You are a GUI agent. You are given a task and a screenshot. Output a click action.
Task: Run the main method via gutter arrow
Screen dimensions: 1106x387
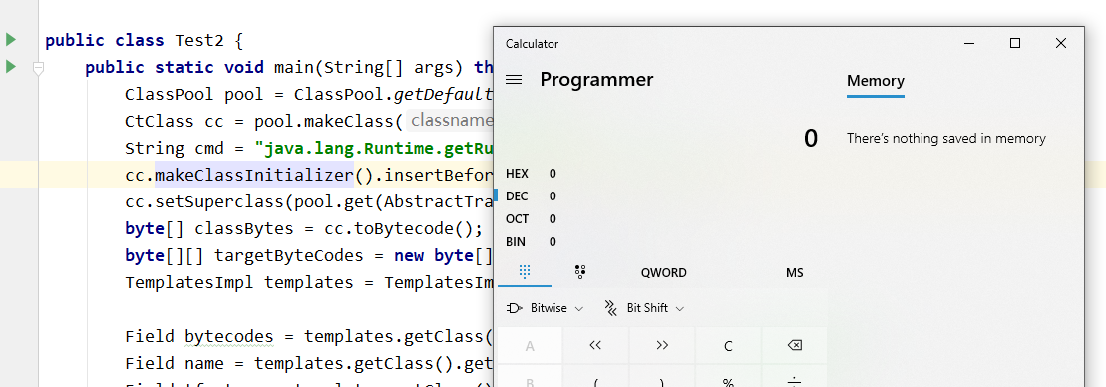[x=10, y=67]
